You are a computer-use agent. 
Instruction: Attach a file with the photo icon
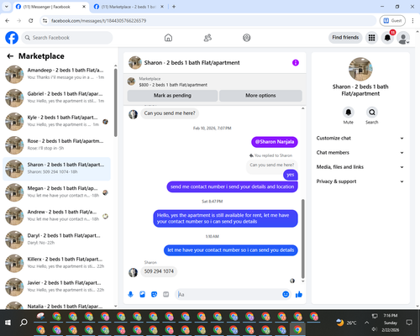[x=142, y=294]
